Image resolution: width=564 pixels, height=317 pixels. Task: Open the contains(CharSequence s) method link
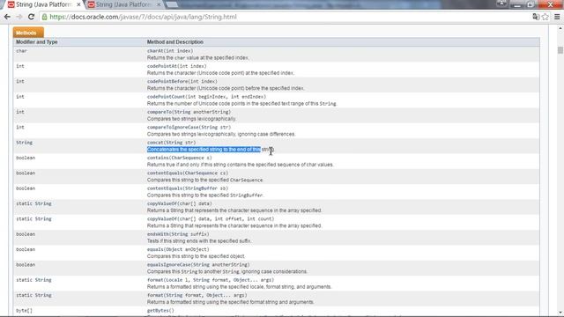180,158
